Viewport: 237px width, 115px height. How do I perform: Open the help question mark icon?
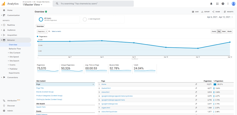pyautogui.click(x=223, y=4)
